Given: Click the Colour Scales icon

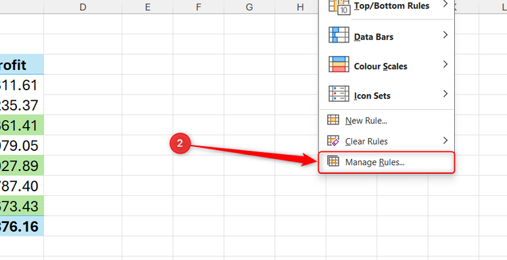Looking at the screenshot, I should [339, 64].
